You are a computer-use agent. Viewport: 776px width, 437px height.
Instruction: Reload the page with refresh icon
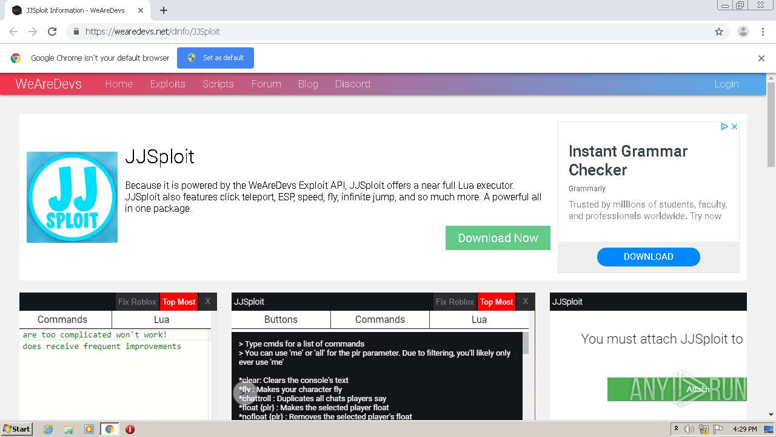coord(52,32)
